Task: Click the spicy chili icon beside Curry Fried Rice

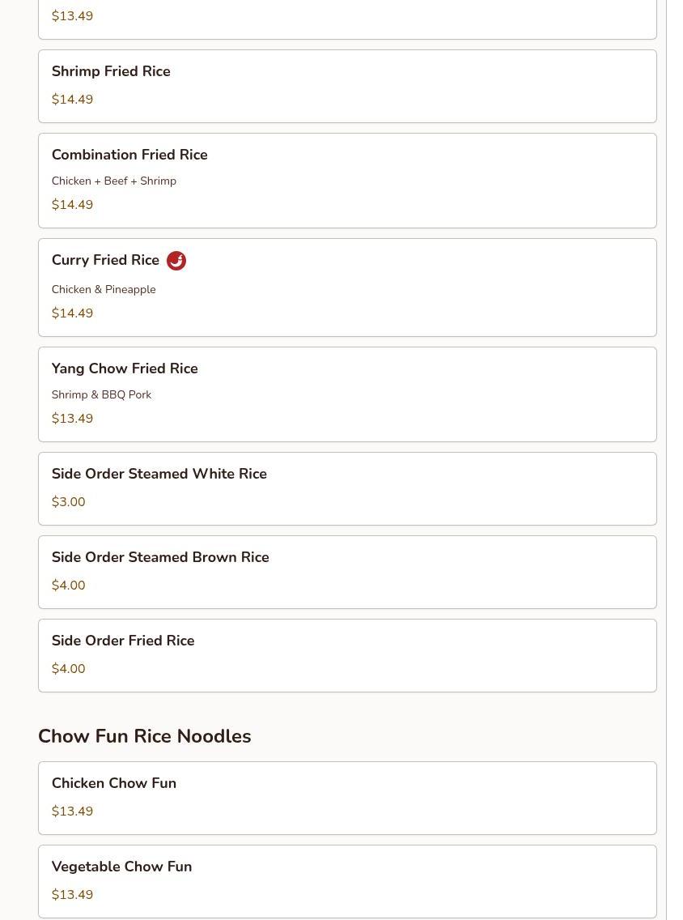Action: point(176,261)
